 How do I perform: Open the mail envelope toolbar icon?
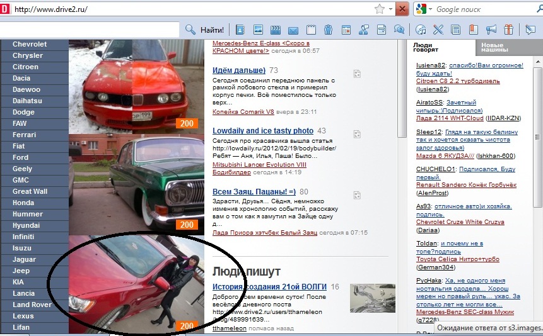coord(293,31)
